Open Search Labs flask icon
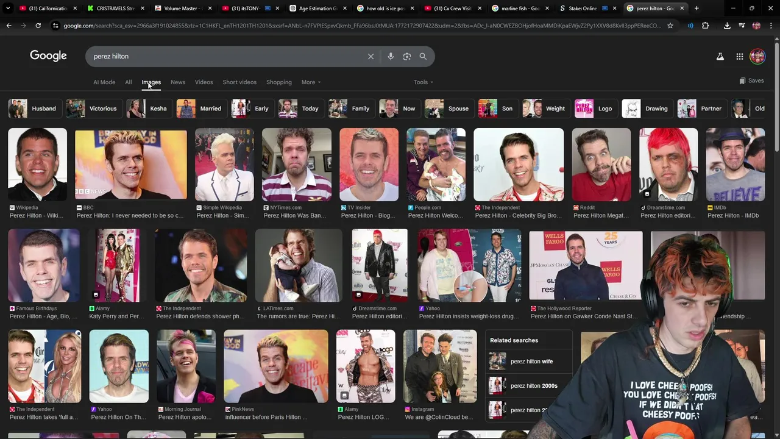This screenshot has width=780, height=439. coord(720,56)
